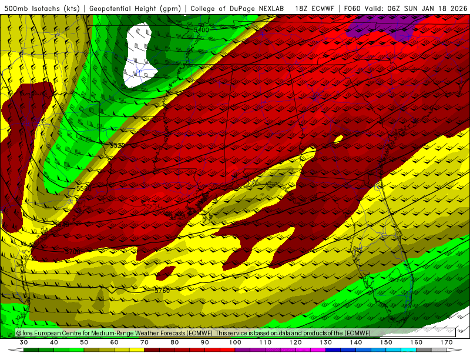
Task: Click the 5400 height contour label
Action: (201, 30)
